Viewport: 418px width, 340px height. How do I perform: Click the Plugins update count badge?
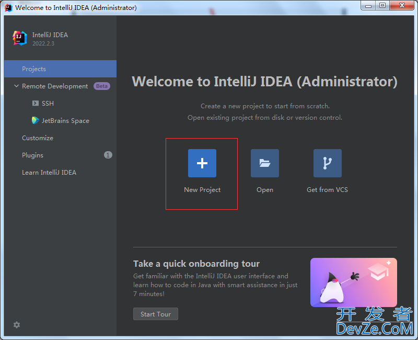pos(108,155)
